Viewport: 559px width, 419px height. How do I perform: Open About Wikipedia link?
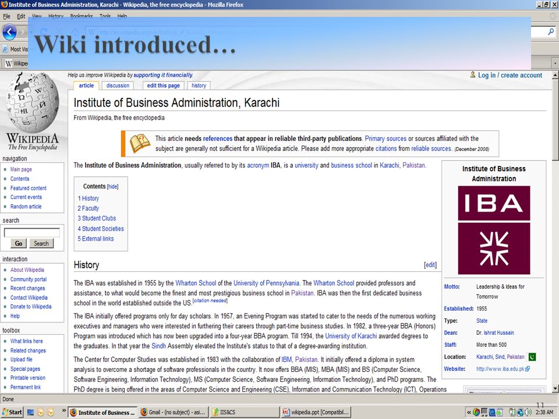[27, 269]
